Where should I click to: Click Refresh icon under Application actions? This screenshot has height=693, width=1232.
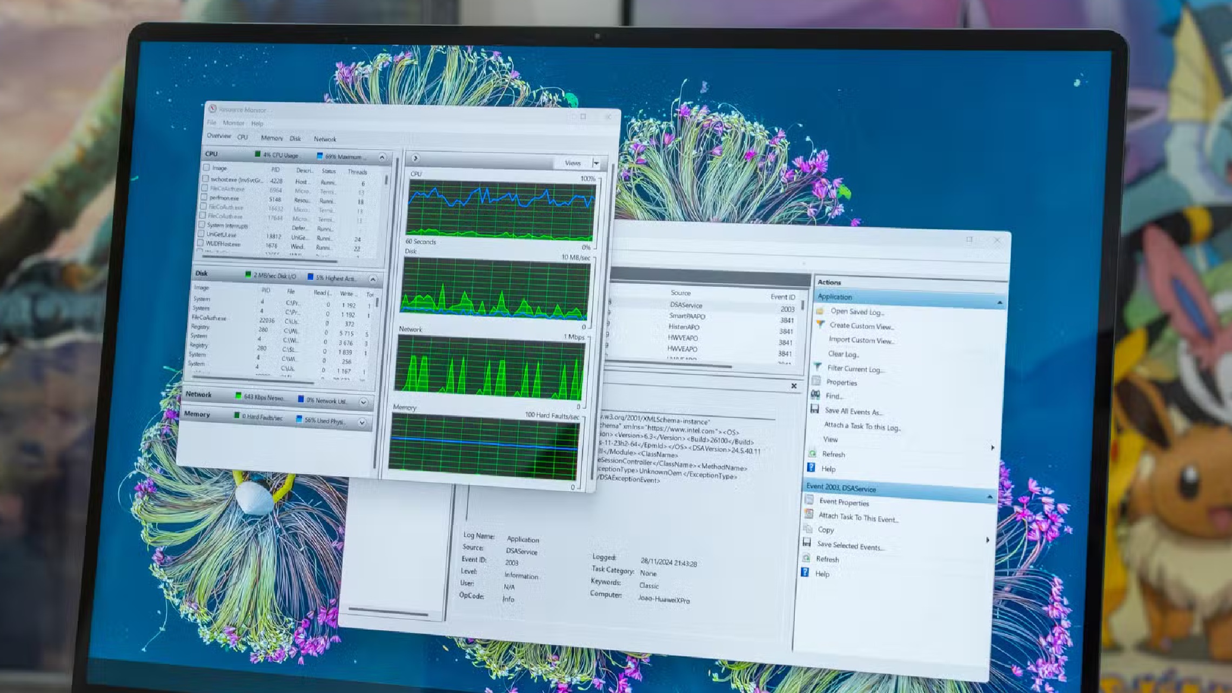(x=812, y=453)
